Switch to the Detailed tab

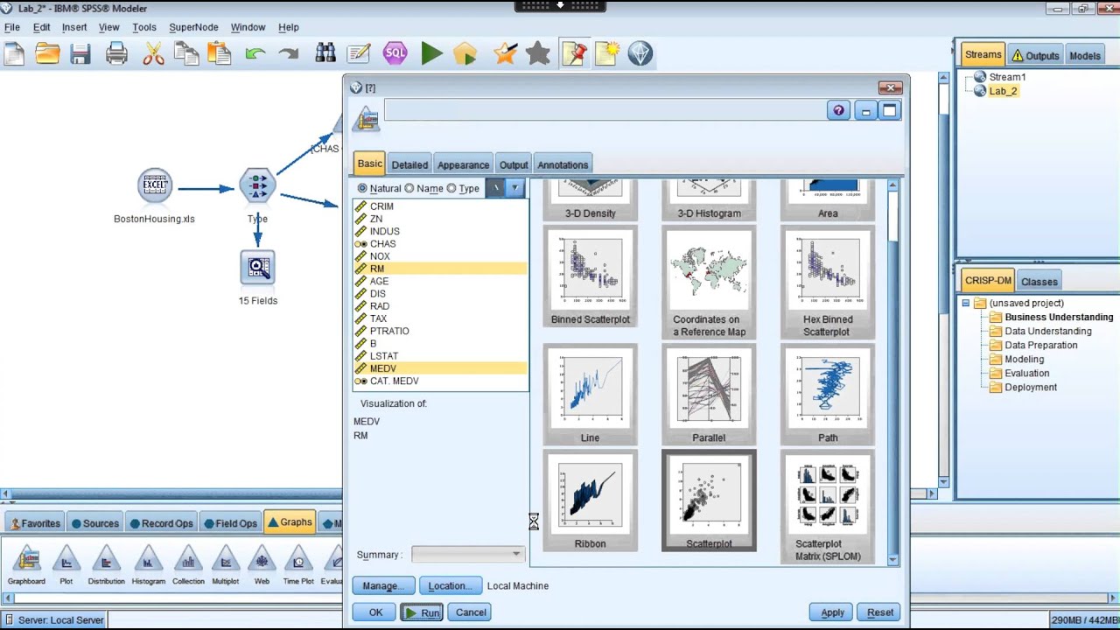409,164
